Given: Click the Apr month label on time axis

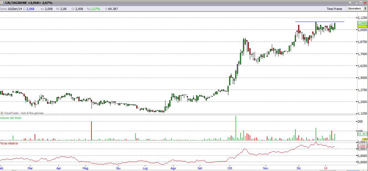Looking at the screenshot, I should click(x=59, y=168).
